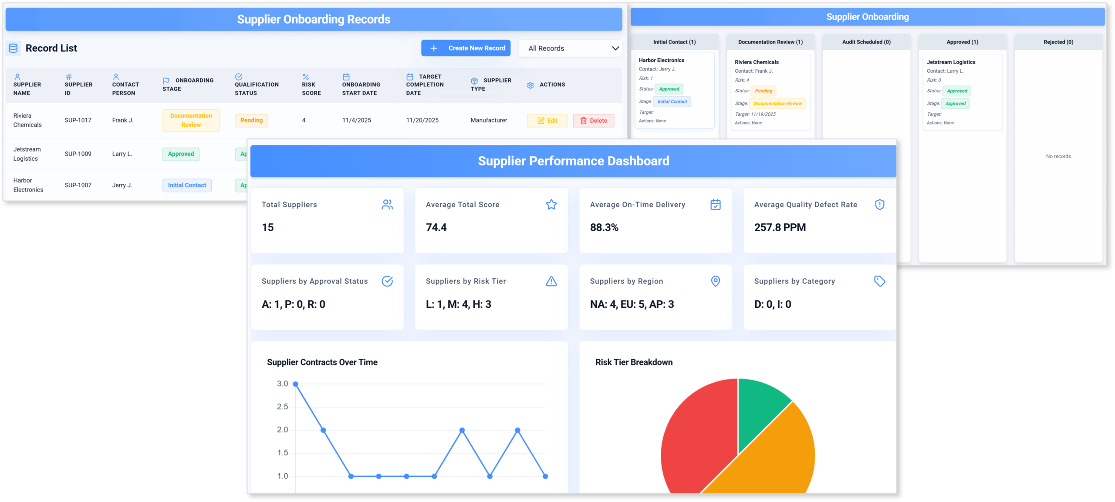Click the 257.8 PPM defect rate value
The image size is (1115, 502).
[x=780, y=228]
